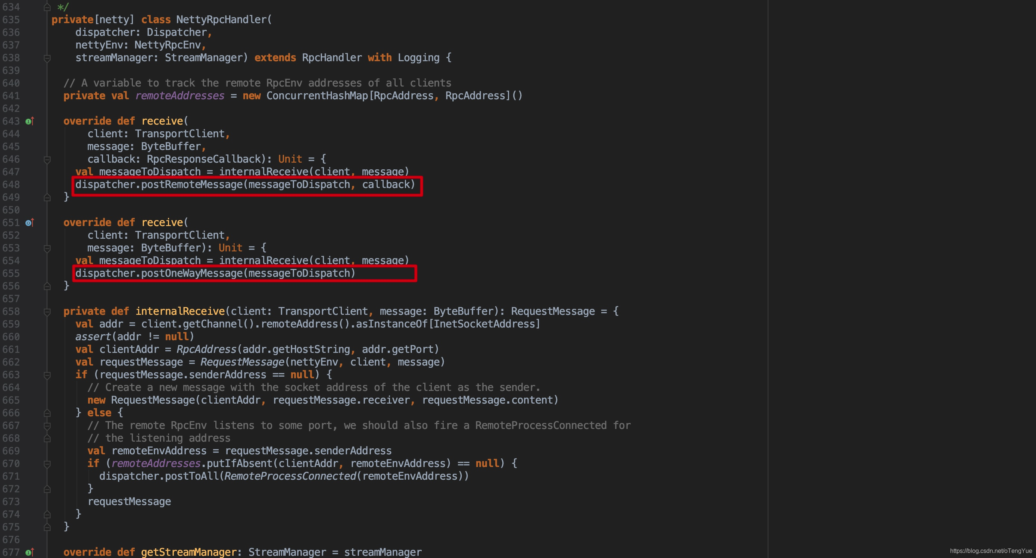Click line number 650 in the gutter
The height and width of the screenshot is (558, 1036).
point(11,210)
